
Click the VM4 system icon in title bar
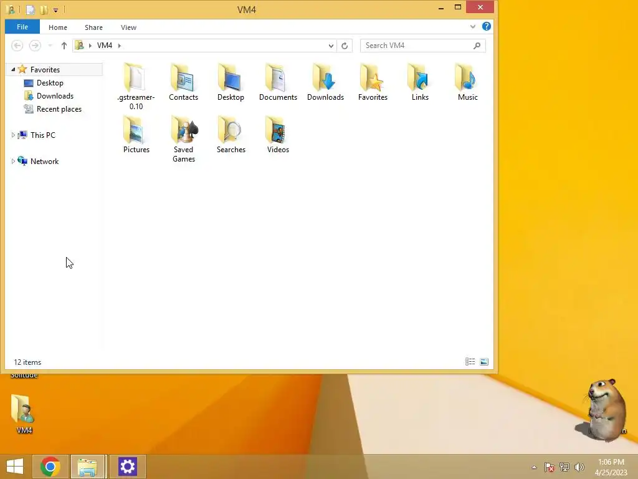click(11, 10)
